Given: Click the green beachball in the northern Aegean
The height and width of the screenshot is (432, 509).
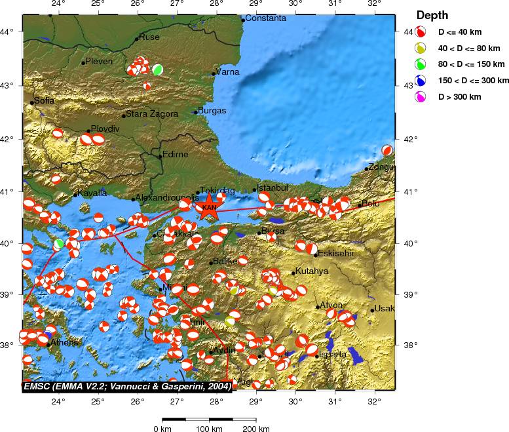Looking at the screenshot, I should coord(59,244).
